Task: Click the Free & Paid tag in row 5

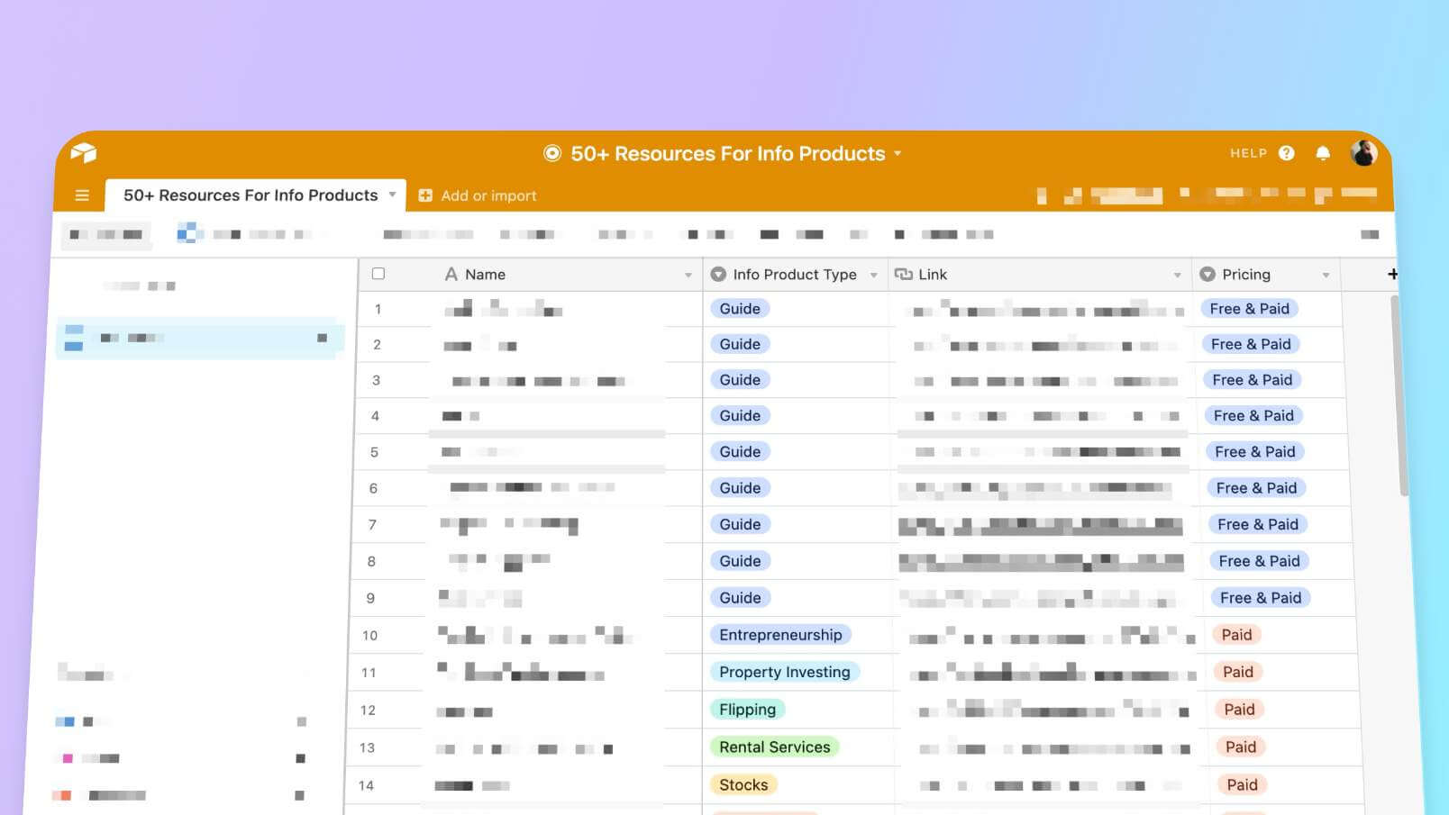Action: point(1255,452)
